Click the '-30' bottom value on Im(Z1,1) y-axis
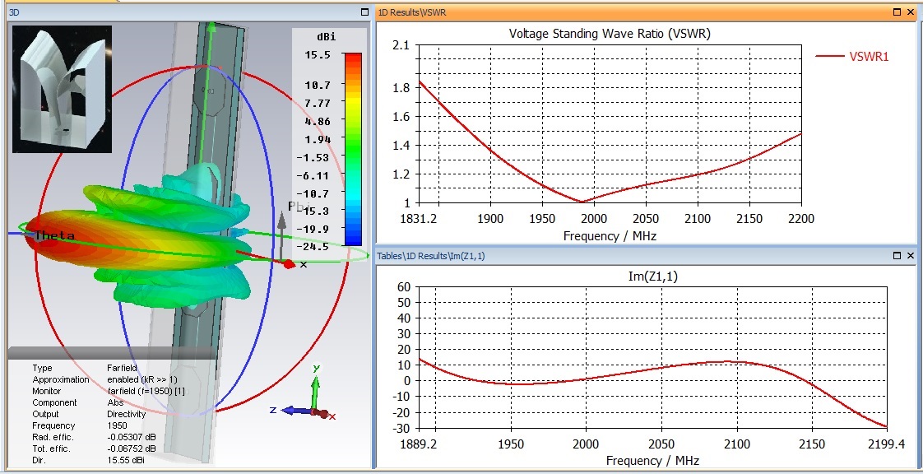This screenshot has height=474, width=923. pyautogui.click(x=401, y=429)
